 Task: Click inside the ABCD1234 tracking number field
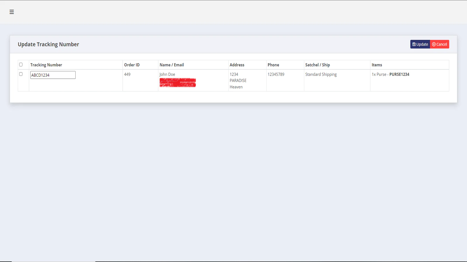pyautogui.click(x=53, y=75)
